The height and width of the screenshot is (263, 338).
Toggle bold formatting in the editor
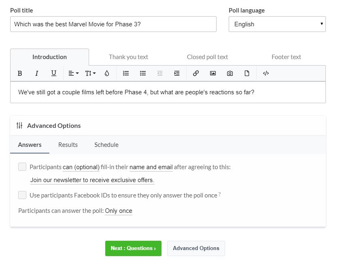tap(20, 73)
